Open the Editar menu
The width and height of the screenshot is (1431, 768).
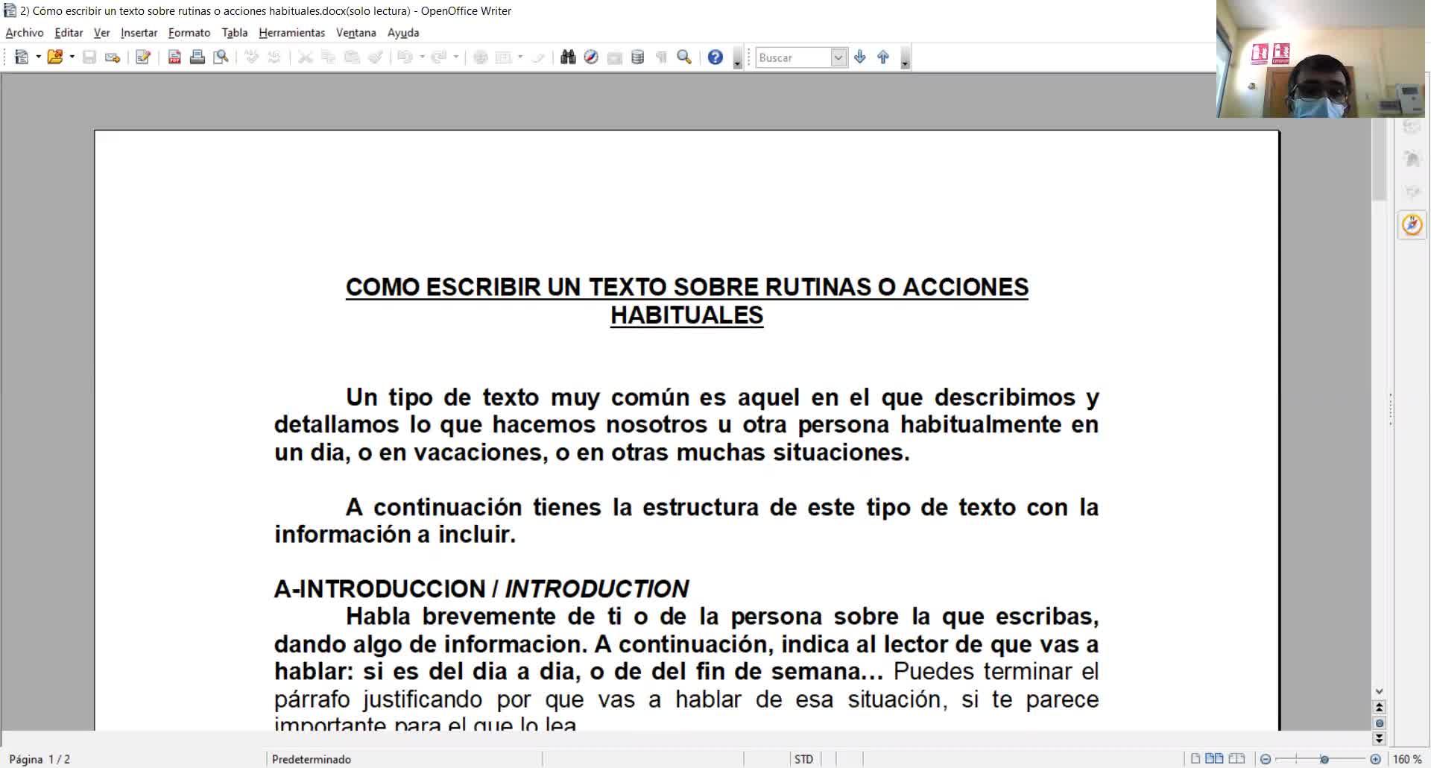click(x=69, y=33)
